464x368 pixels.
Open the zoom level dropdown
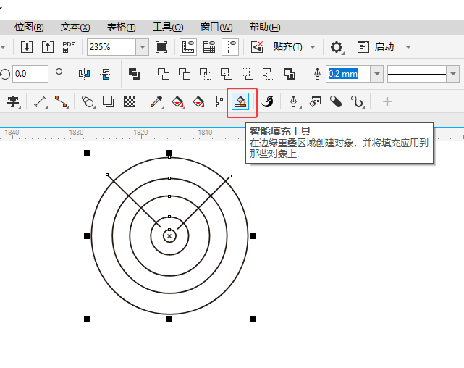[x=142, y=47]
